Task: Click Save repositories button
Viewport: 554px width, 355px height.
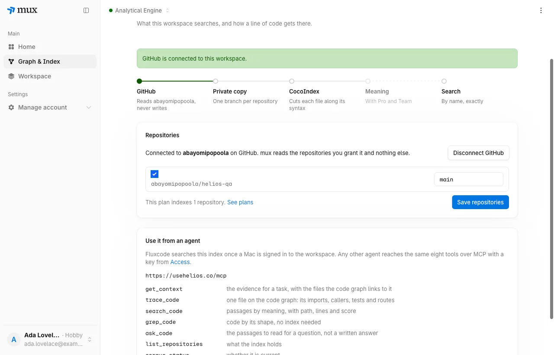Action: point(480,202)
